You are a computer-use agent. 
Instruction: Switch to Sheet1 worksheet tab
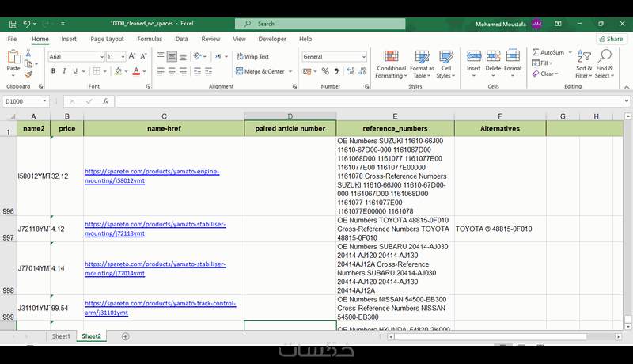[61, 336]
